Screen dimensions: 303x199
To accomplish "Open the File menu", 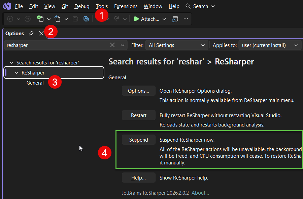I will click(19, 6).
